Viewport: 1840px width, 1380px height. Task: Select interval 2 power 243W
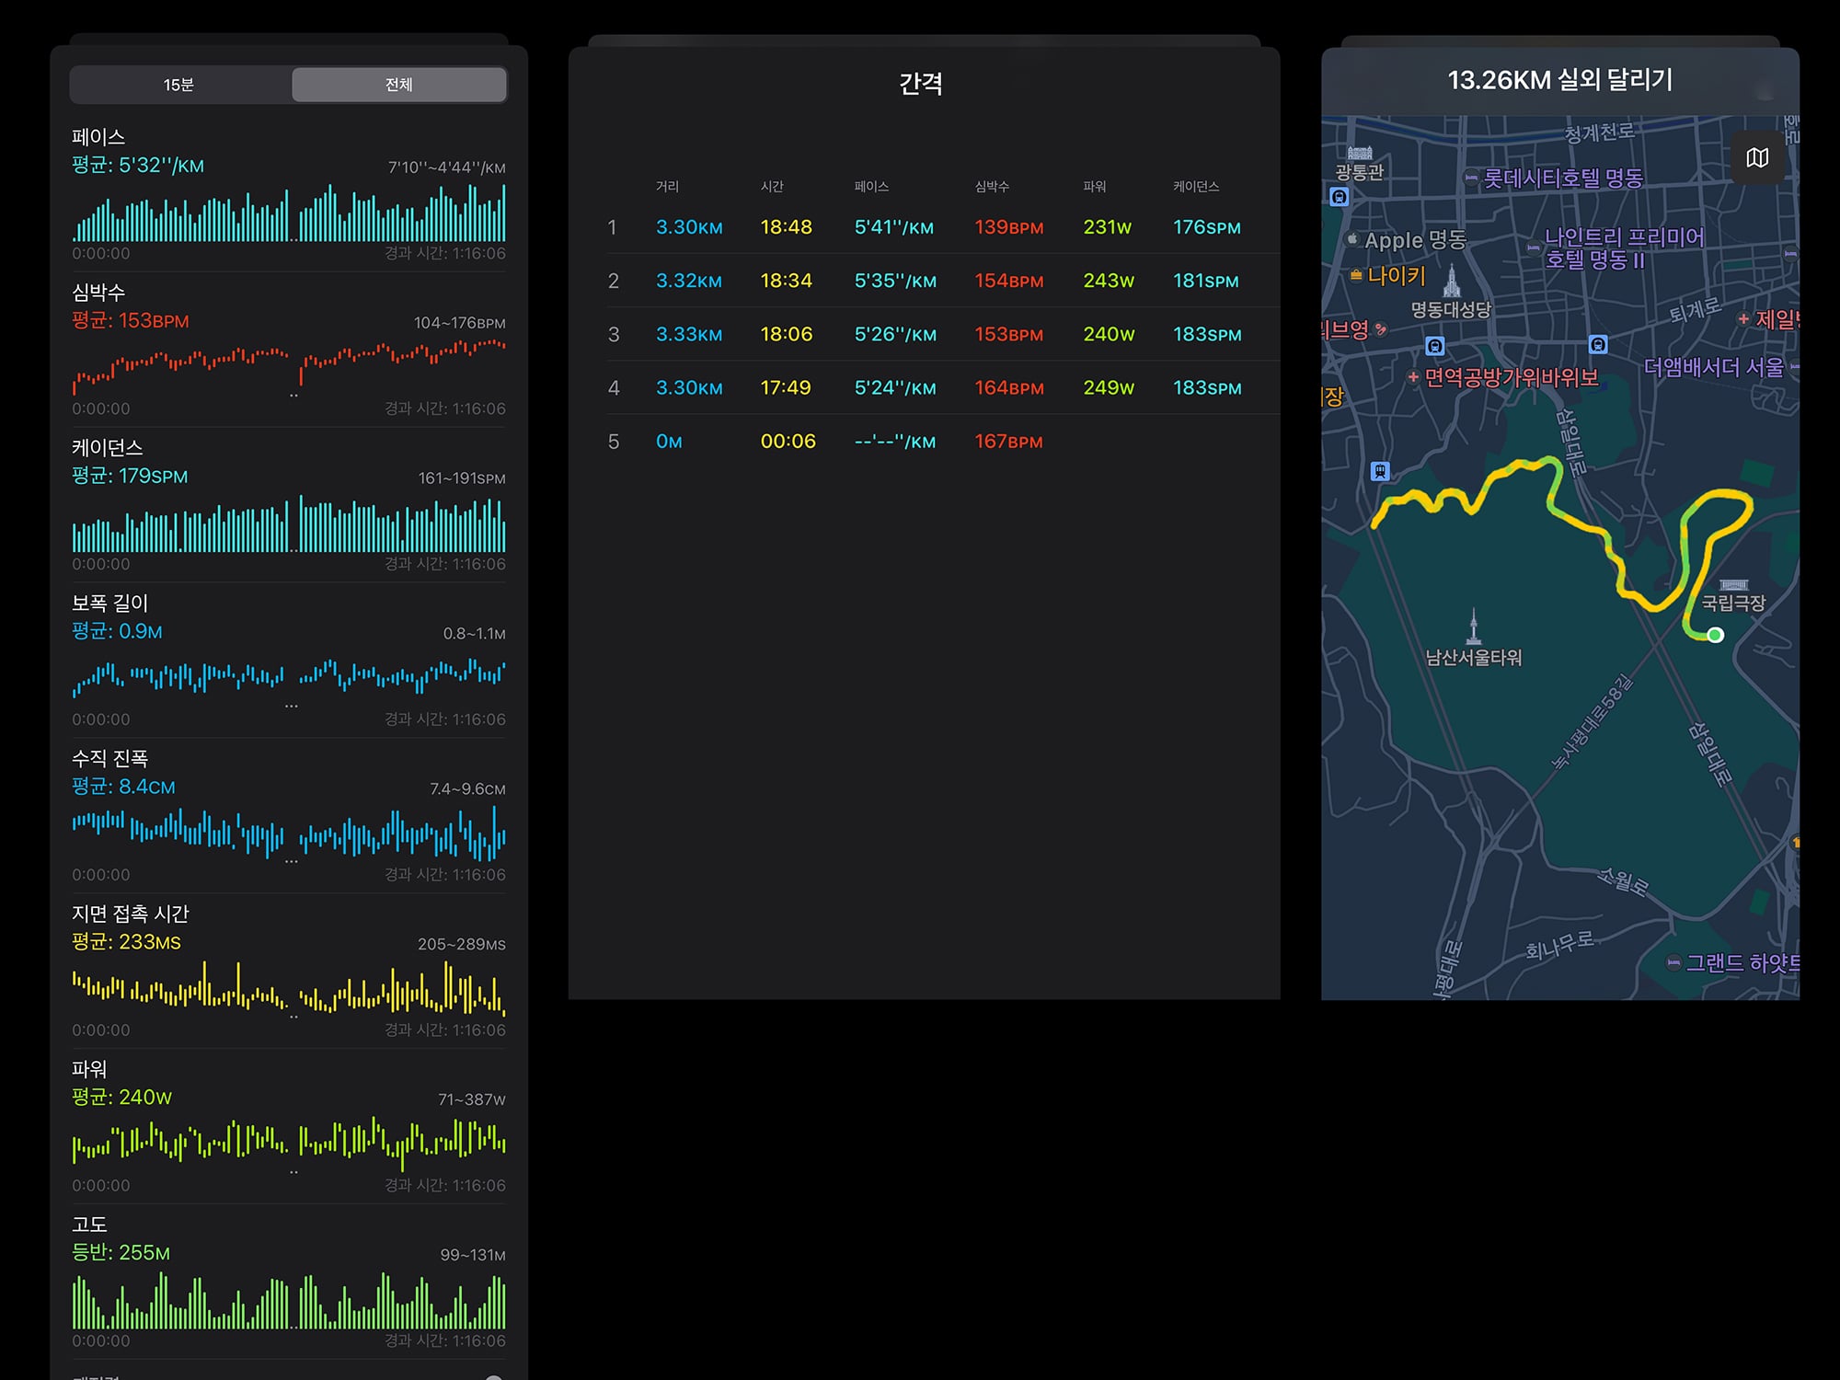click(x=1109, y=281)
